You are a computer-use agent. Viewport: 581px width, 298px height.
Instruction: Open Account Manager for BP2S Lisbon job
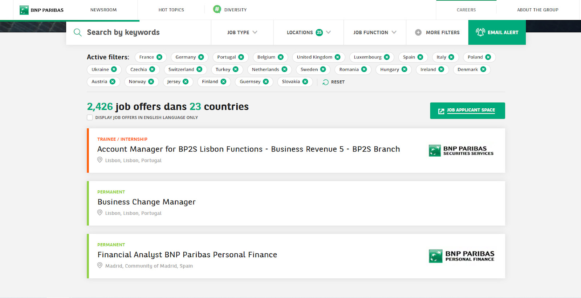(248, 149)
